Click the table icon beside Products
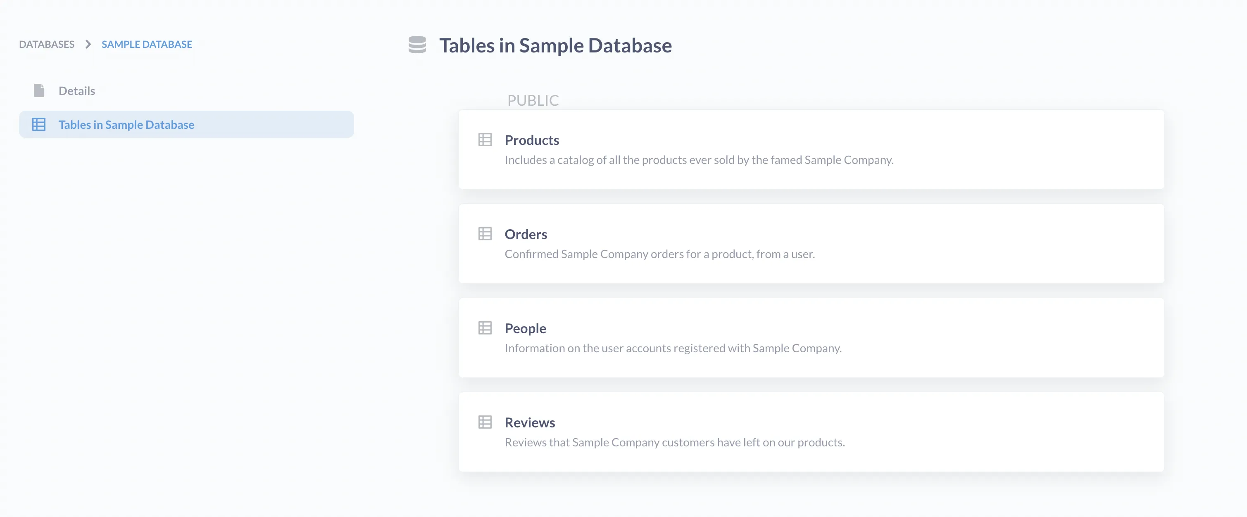The height and width of the screenshot is (517, 1247). coord(485,140)
